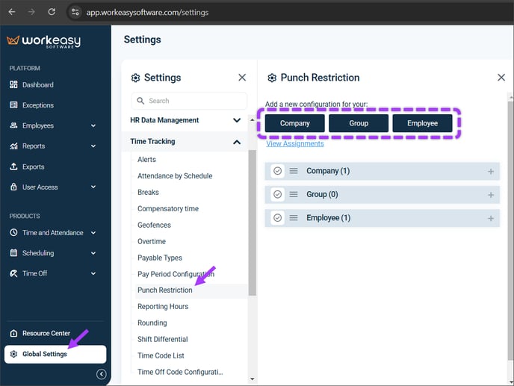Image resolution: width=514 pixels, height=386 pixels.
Task: Open the Geofences settings item
Action: [154, 225]
